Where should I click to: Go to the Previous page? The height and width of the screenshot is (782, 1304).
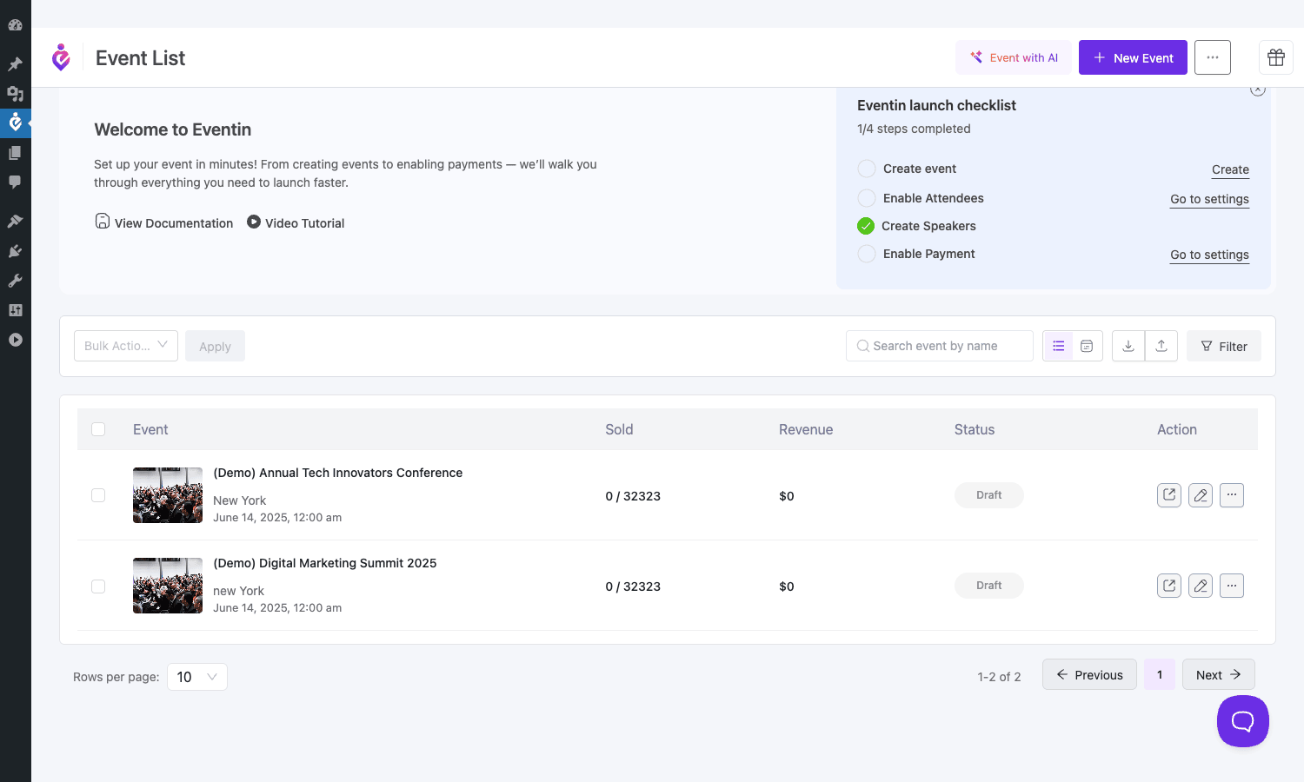tap(1089, 674)
